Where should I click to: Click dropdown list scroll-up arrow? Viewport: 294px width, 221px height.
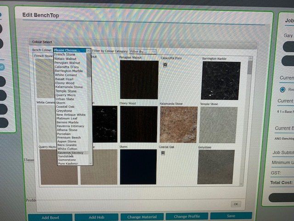88,51
